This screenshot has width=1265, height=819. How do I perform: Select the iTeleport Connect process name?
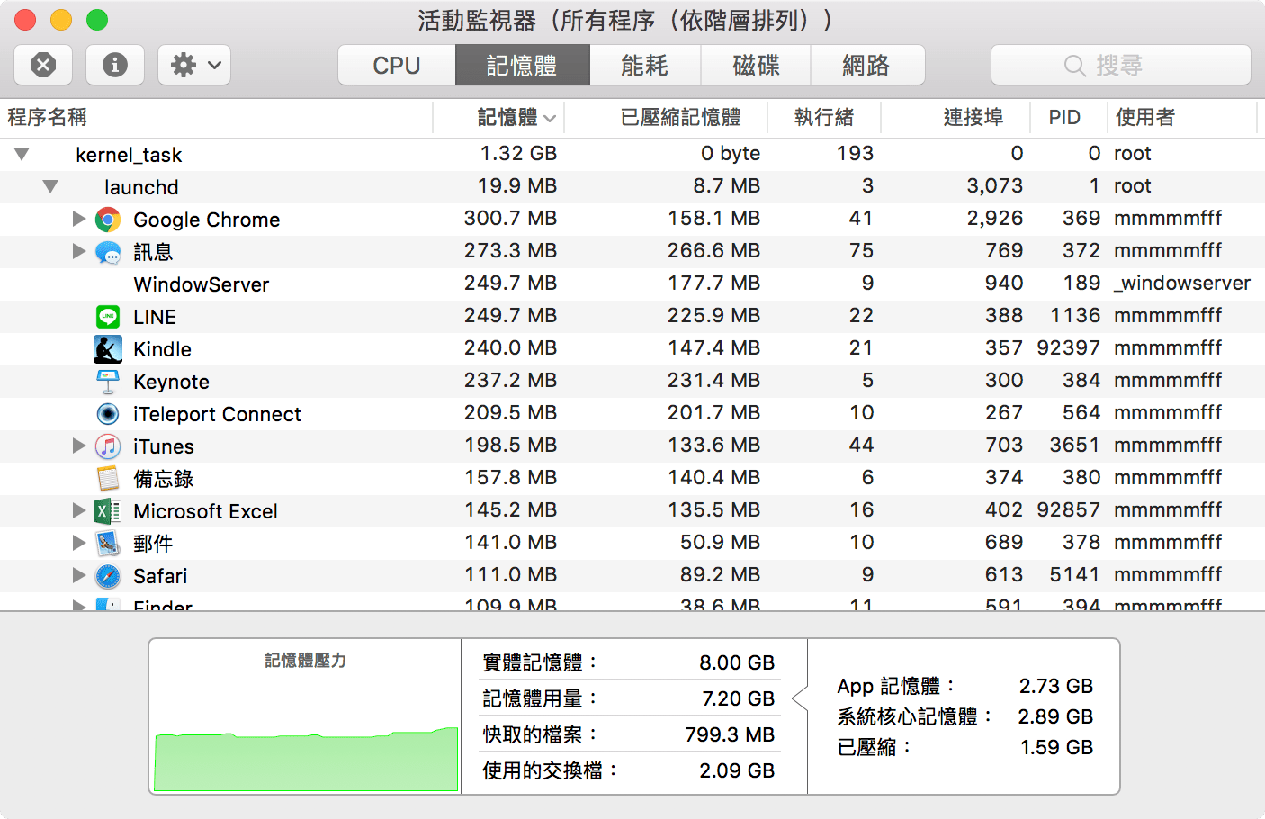(x=217, y=414)
